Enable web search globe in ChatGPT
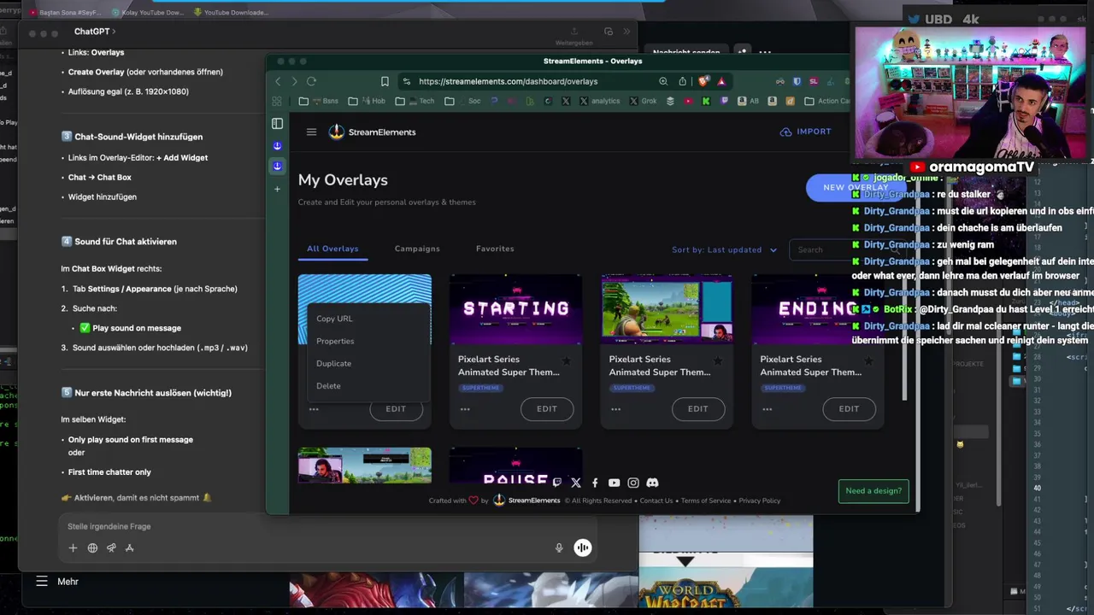1094x615 pixels. [92, 548]
